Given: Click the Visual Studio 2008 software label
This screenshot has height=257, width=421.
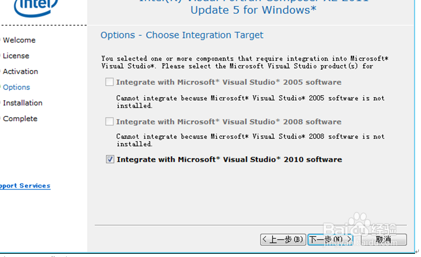Looking at the screenshot, I should (229, 122).
